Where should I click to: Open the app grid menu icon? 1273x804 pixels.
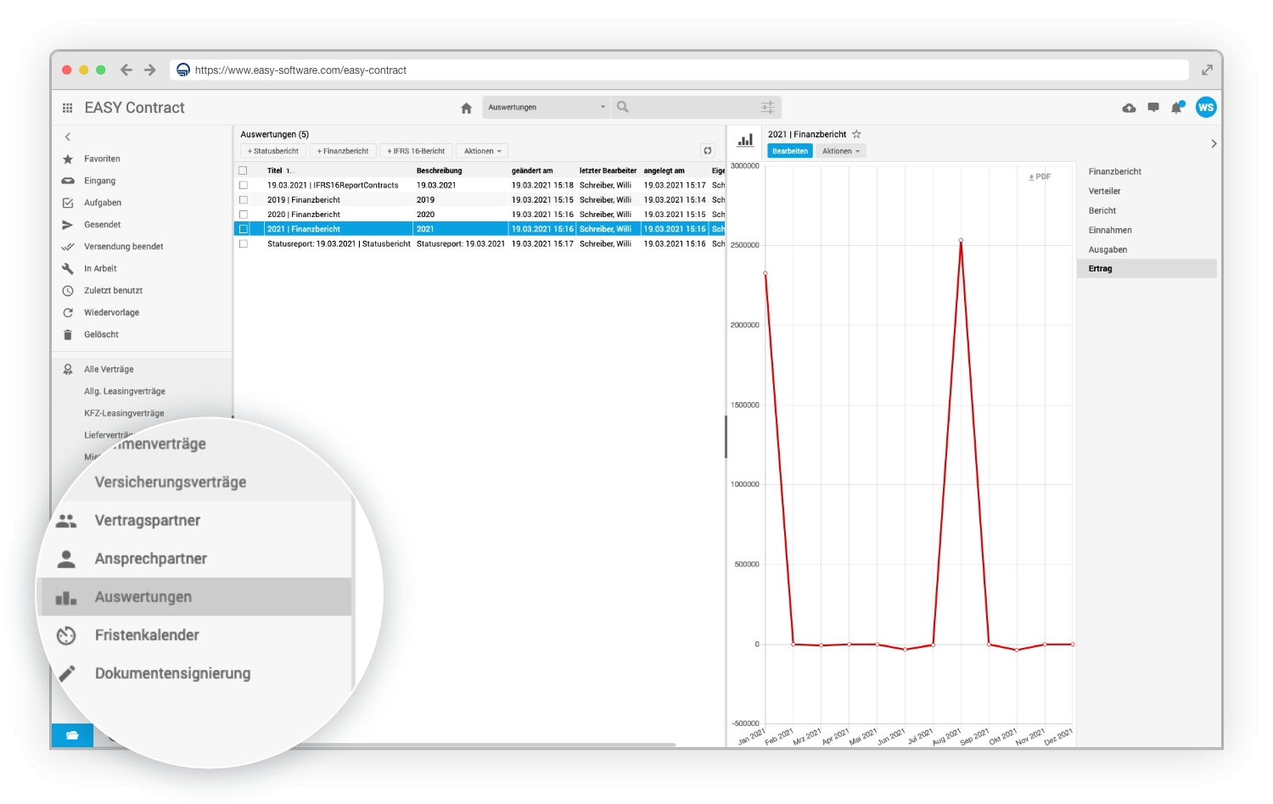(x=67, y=108)
